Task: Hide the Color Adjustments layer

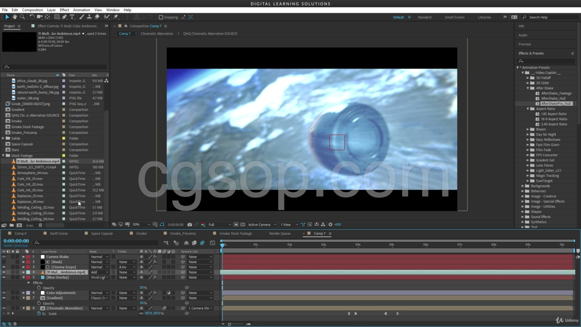Action: point(4,293)
